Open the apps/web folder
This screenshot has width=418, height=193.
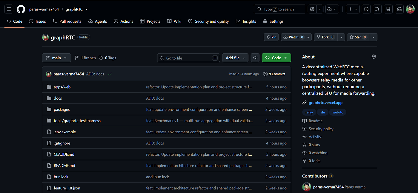click(x=62, y=87)
